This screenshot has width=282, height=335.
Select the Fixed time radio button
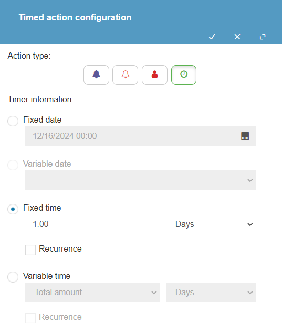(x=13, y=209)
